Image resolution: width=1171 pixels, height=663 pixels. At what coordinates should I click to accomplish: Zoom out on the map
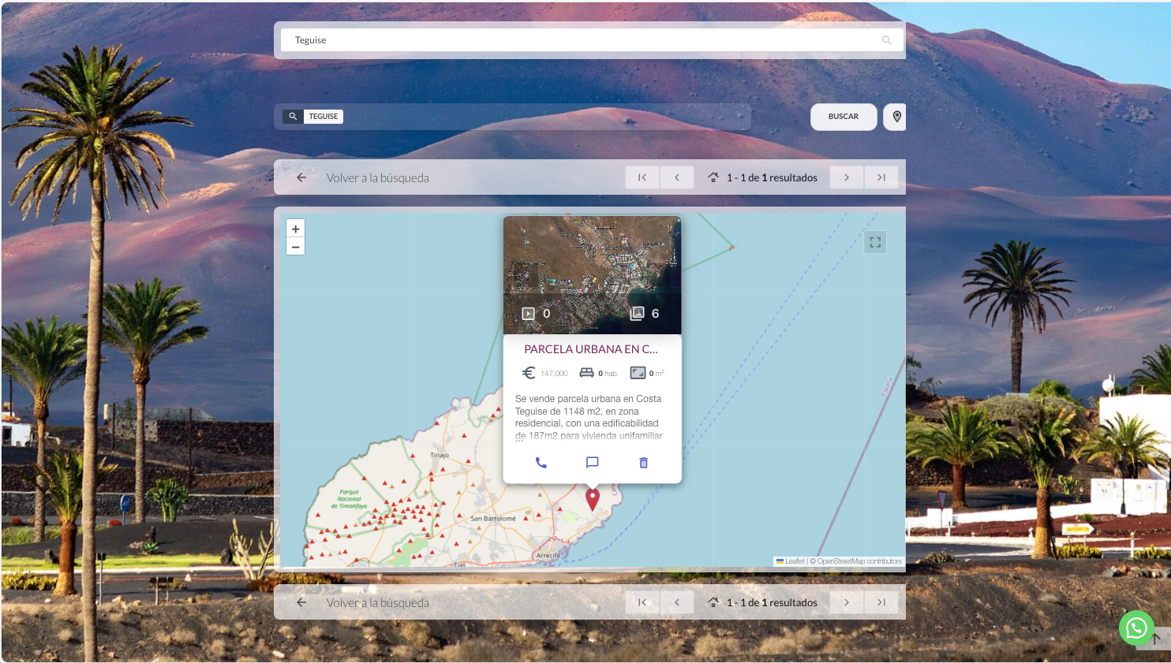click(x=295, y=247)
